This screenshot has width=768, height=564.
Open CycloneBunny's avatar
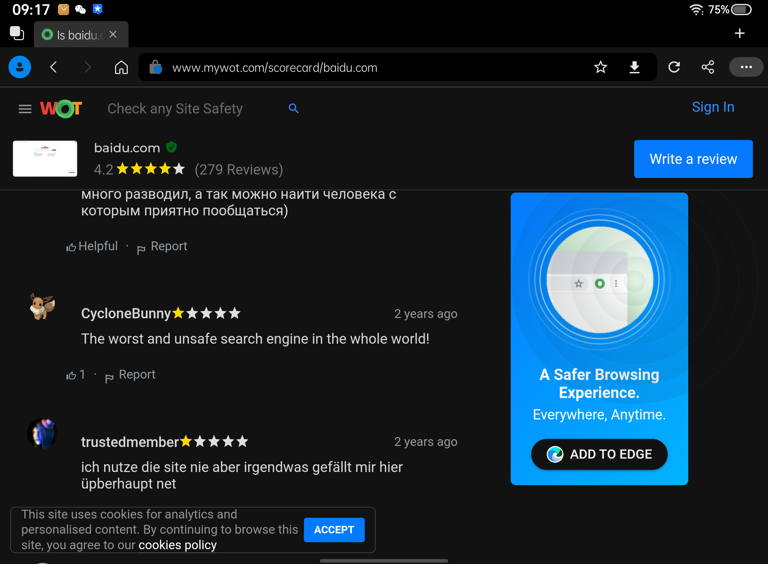tap(42, 306)
